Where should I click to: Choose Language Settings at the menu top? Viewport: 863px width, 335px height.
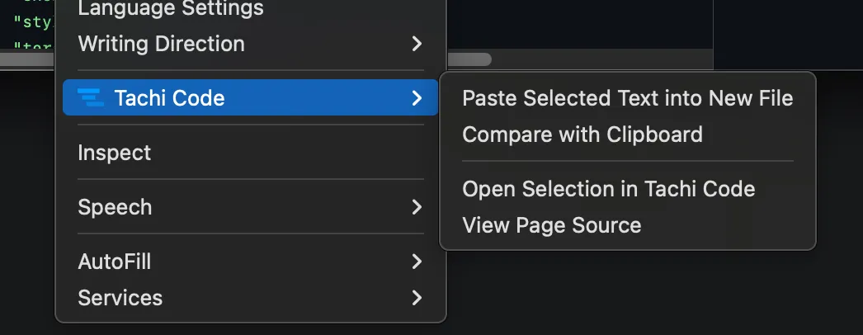(170, 9)
